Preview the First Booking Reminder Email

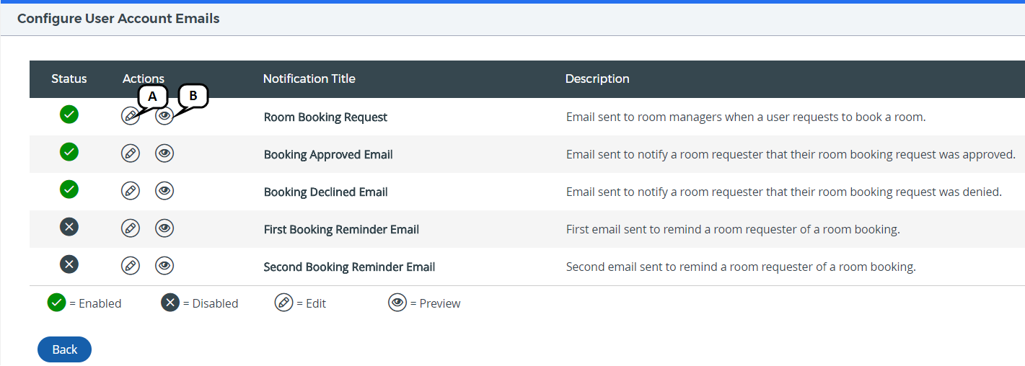point(164,228)
